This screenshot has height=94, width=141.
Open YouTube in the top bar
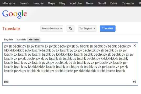click(76, 3)
